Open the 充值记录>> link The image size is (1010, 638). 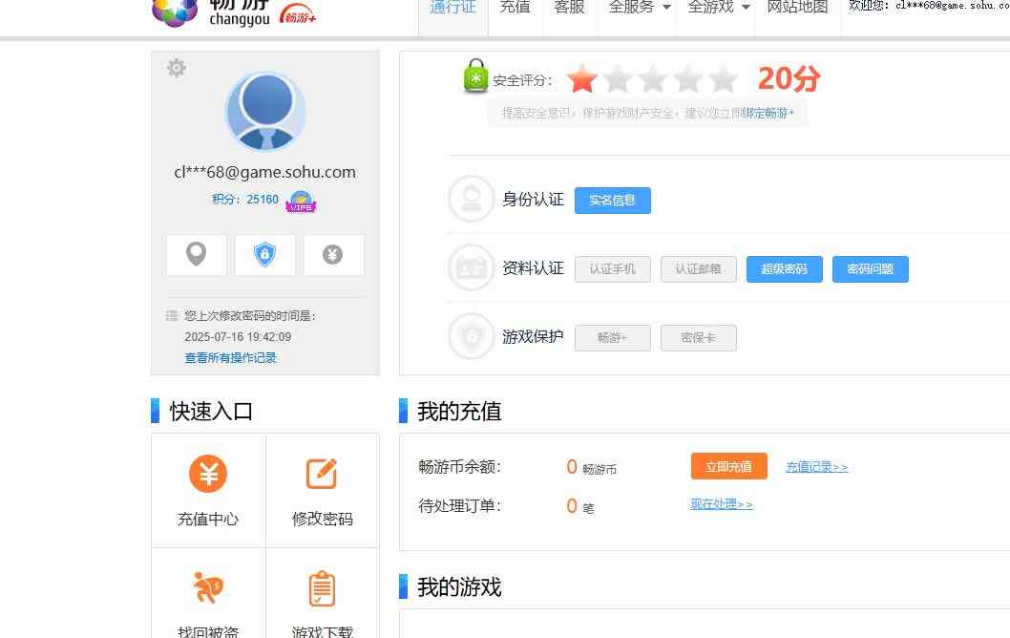(817, 467)
